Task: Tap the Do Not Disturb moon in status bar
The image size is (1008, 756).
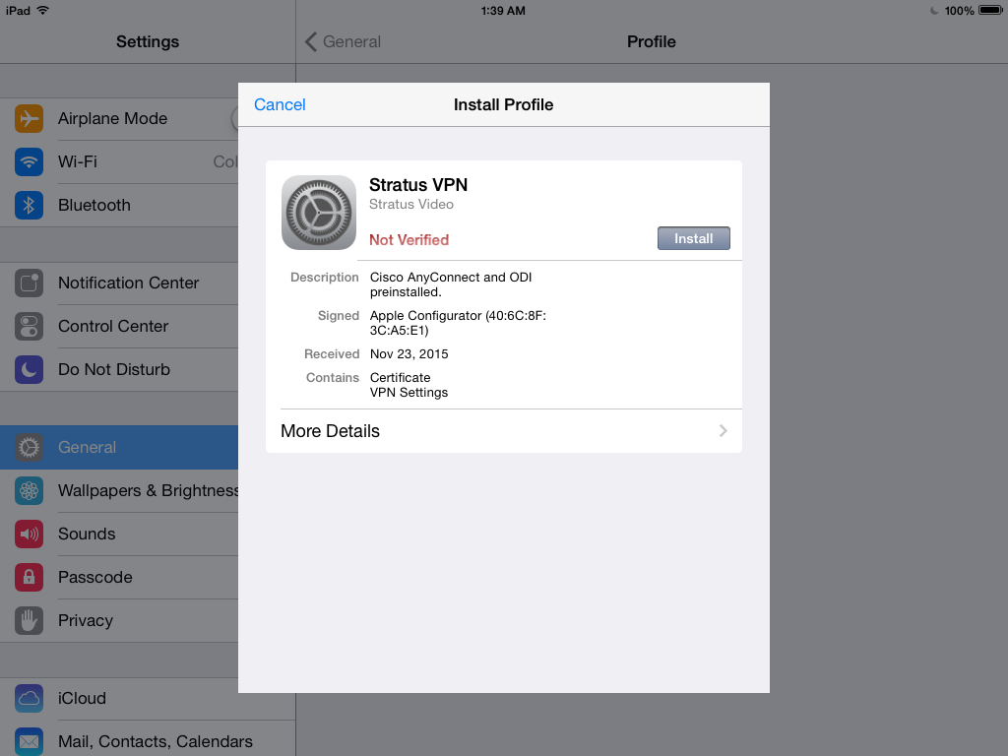Action: (x=934, y=10)
